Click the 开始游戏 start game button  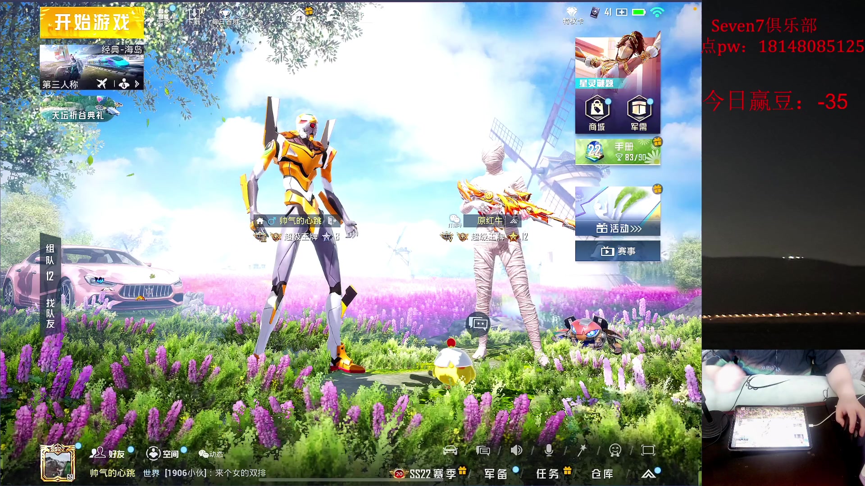92,22
